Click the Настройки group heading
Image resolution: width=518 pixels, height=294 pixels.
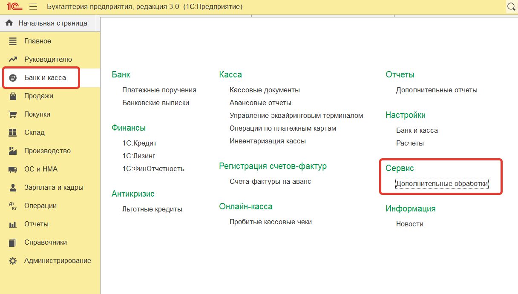click(406, 115)
